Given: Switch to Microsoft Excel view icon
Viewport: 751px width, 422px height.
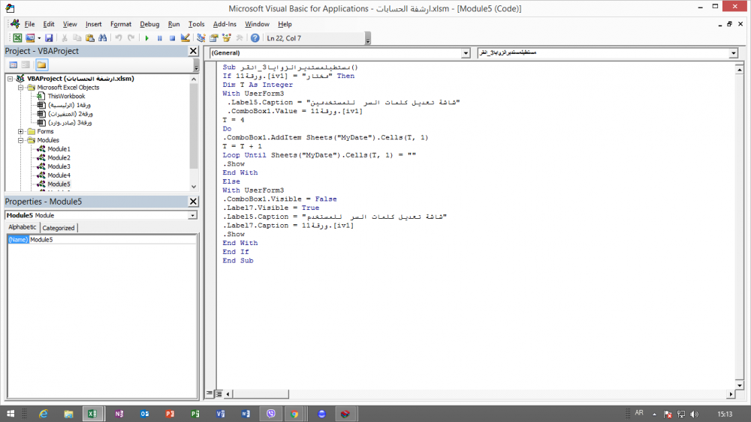Looking at the screenshot, I should point(17,38).
